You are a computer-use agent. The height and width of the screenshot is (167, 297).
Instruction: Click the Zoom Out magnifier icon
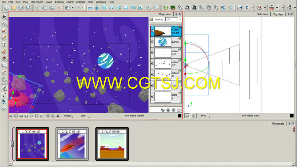pyautogui.click(x=156, y=7)
